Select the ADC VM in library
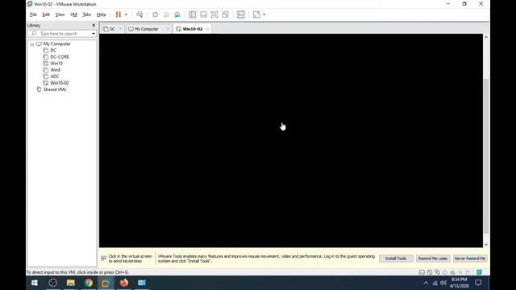Viewport: 516px width, 290px height. [55, 77]
